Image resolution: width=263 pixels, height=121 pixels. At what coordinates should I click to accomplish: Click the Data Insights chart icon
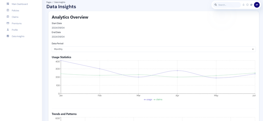pos(8,36)
